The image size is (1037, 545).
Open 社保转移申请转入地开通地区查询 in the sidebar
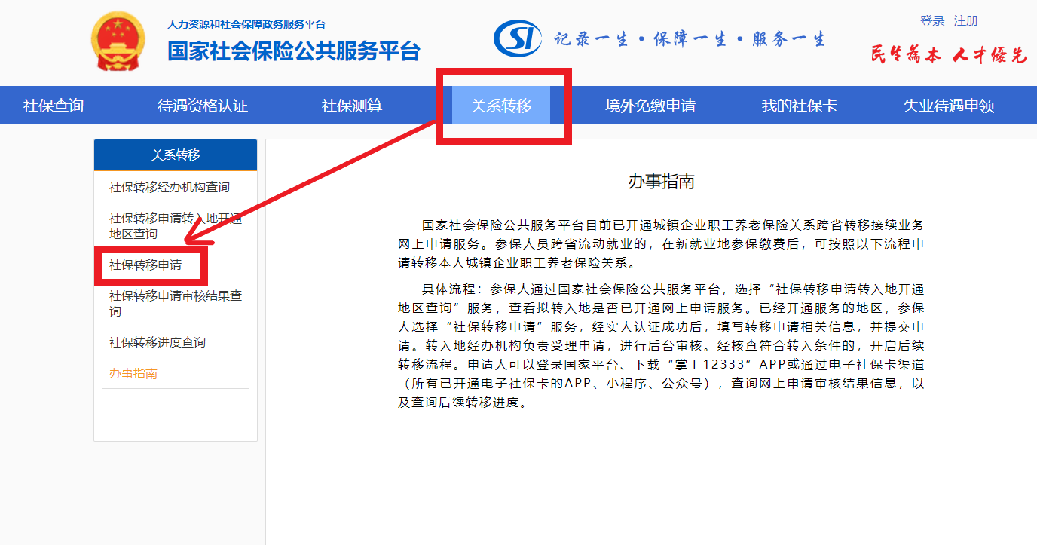pos(175,226)
